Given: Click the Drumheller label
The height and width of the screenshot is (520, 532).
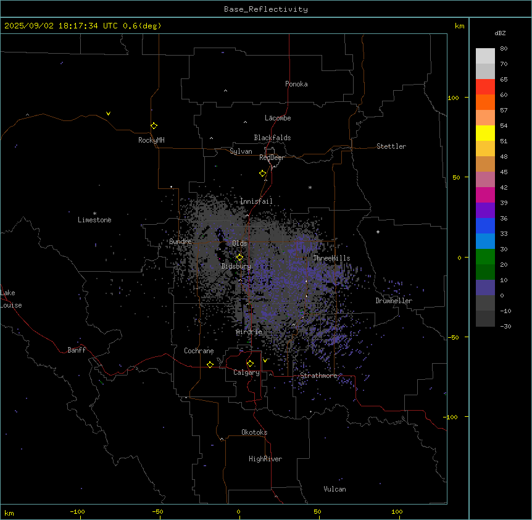Looking at the screenshot, I should [x=394, y=301].
